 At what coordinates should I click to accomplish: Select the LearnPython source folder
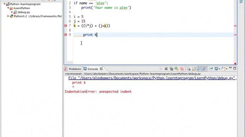tap(22, 8)
